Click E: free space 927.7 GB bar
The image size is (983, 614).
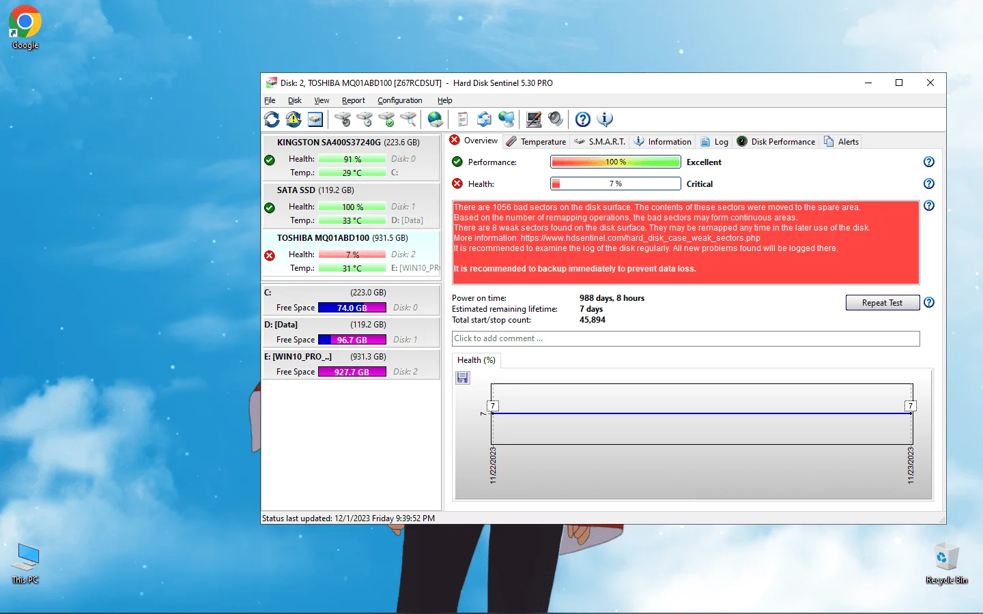click(352, 372)
